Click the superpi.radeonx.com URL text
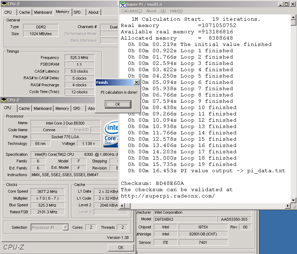 tap(167, 196)
